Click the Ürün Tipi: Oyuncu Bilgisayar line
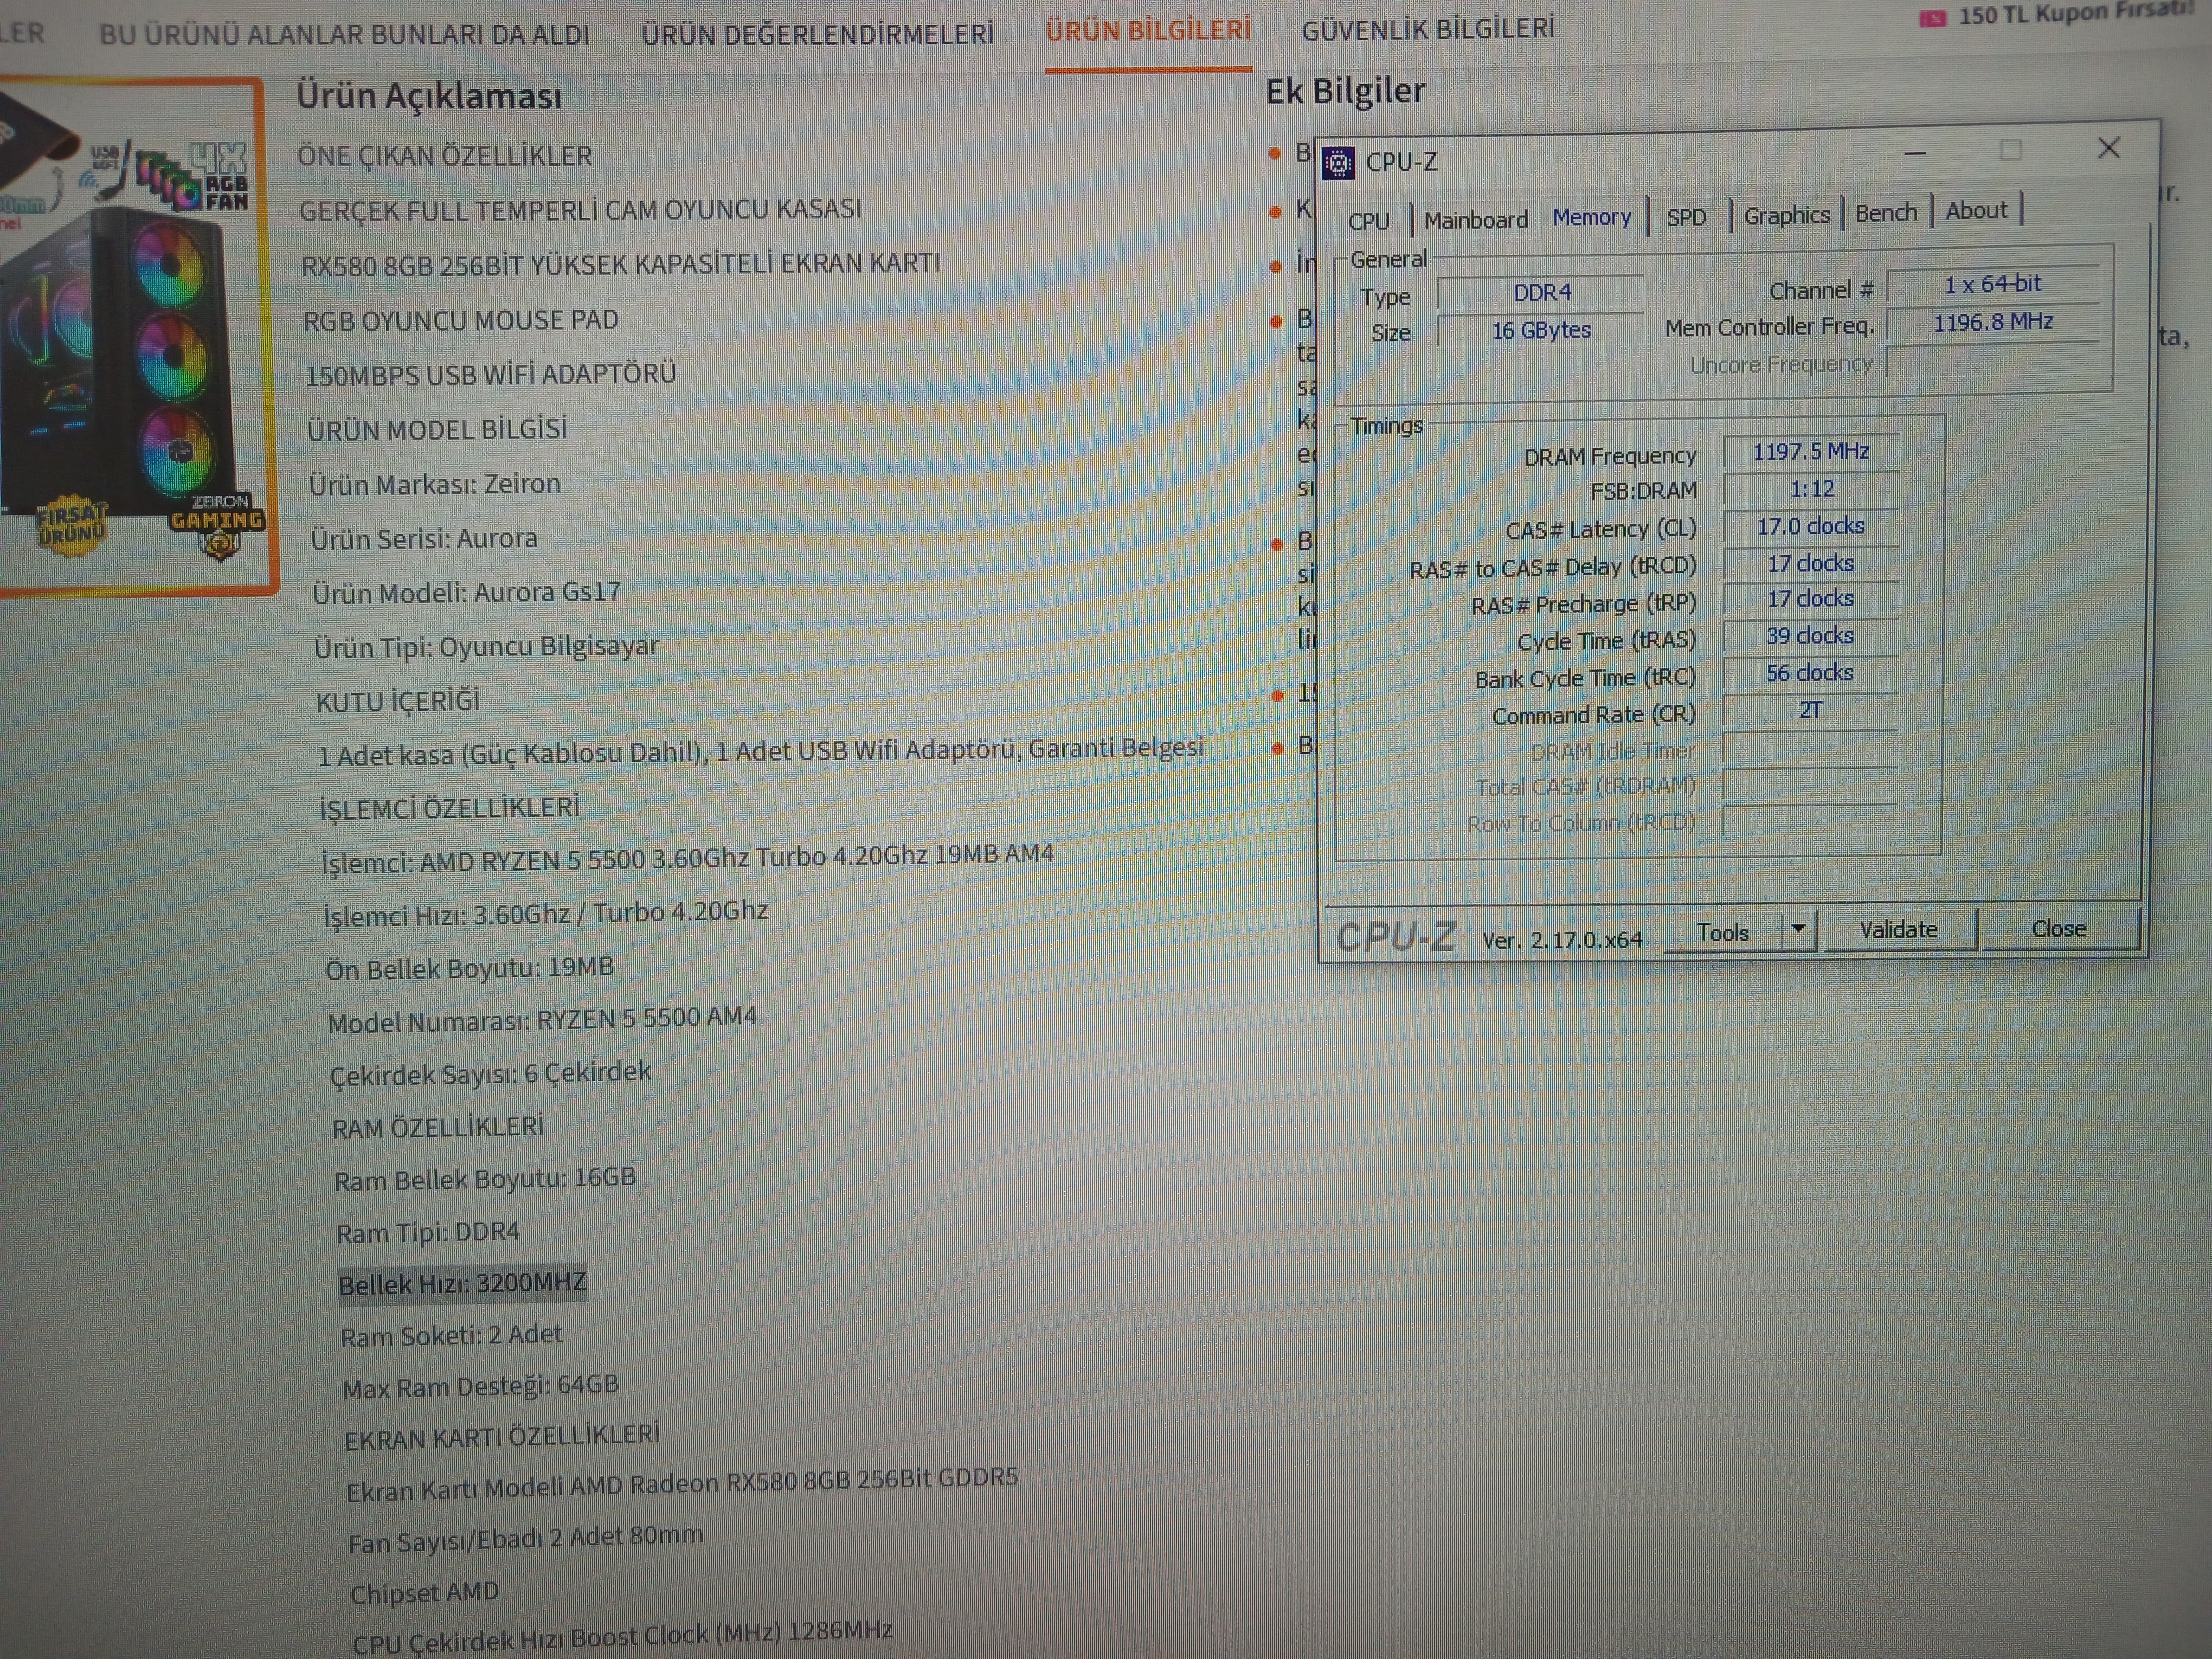This screenshot has height=1659, width=2212. pos(487,647)
